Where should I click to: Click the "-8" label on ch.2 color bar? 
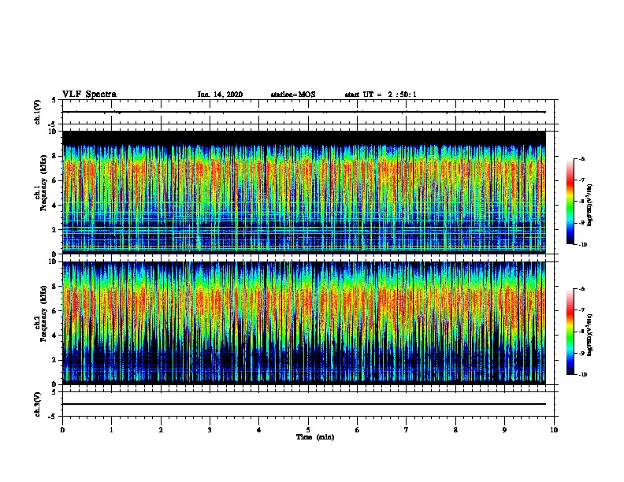click(581, 332)
